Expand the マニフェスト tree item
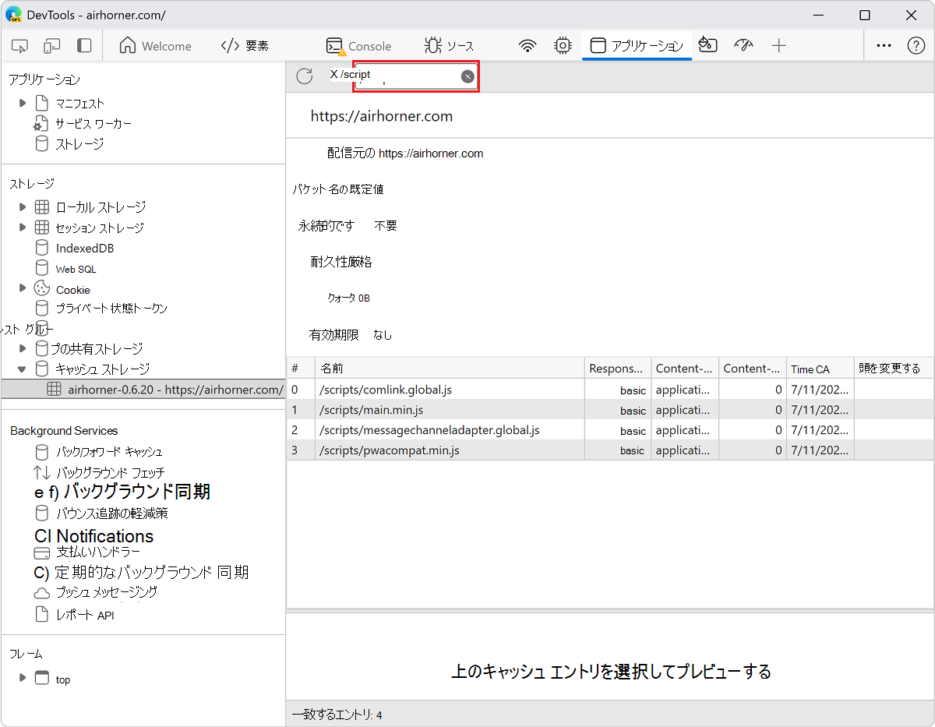The image size is (935, 727). (23, 103)
